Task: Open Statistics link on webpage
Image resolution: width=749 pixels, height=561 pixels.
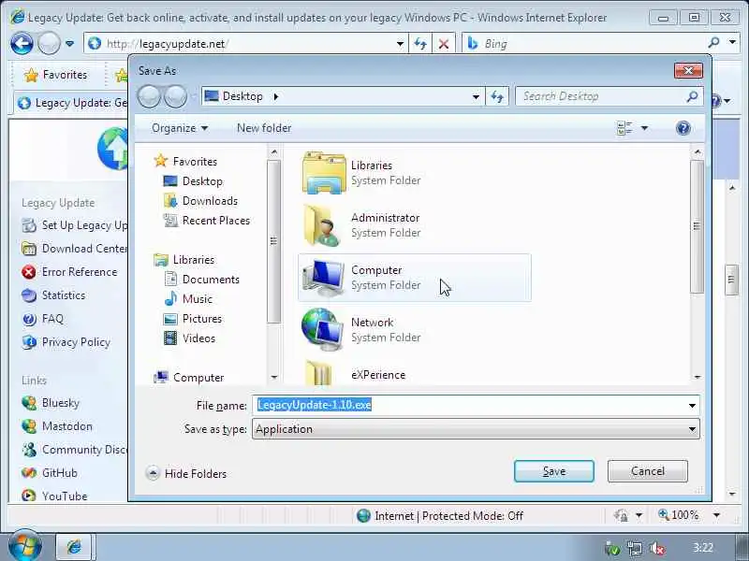Action: click(x=53, y=295)
